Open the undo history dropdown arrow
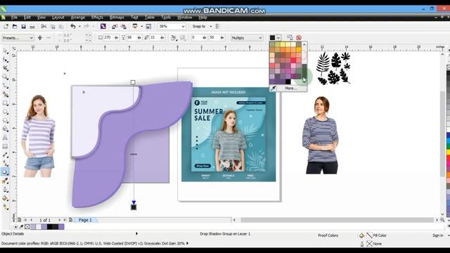Viewport: 450px width, 253px height. coord(79,27)
